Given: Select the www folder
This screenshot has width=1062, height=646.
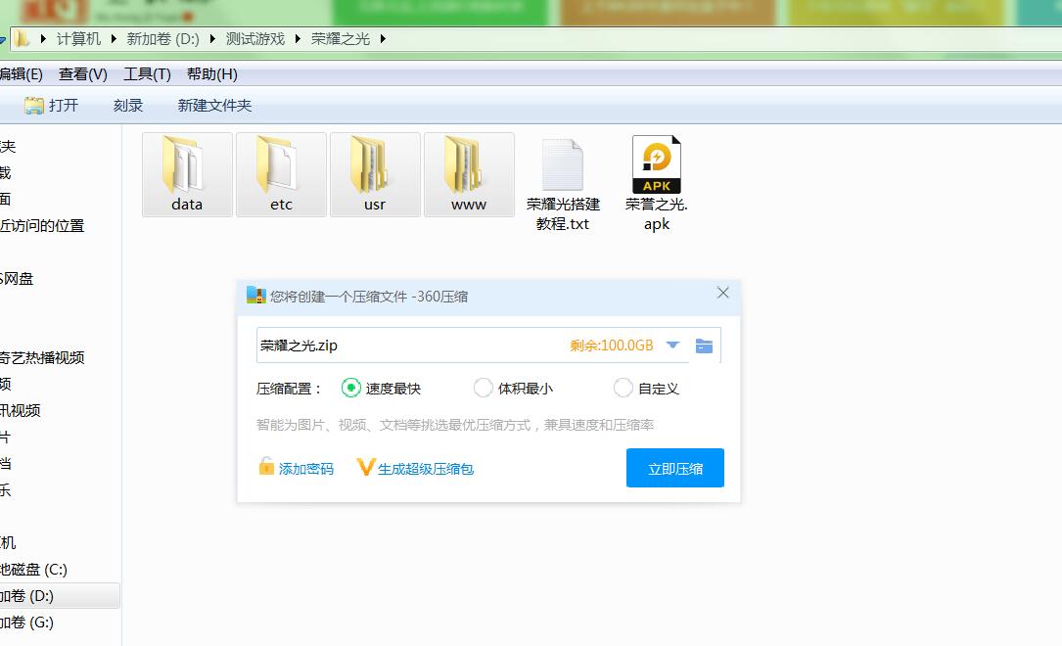Looking at the screenshot, I should tap(469, 166).
